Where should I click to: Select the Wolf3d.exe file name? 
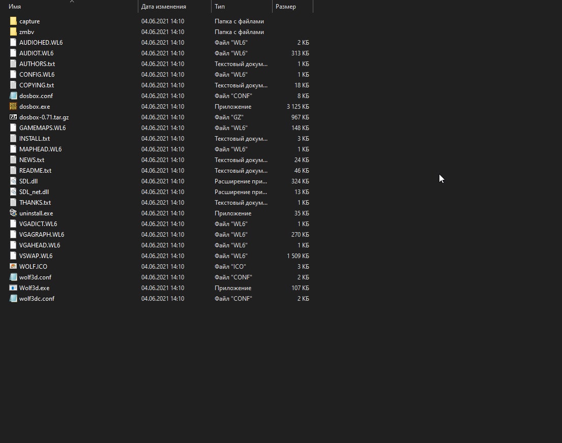tap(35, 288)
